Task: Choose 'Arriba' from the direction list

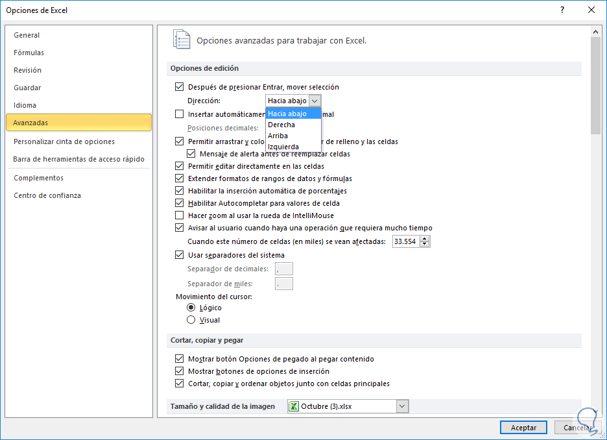Action: click(x=278, y=136)
